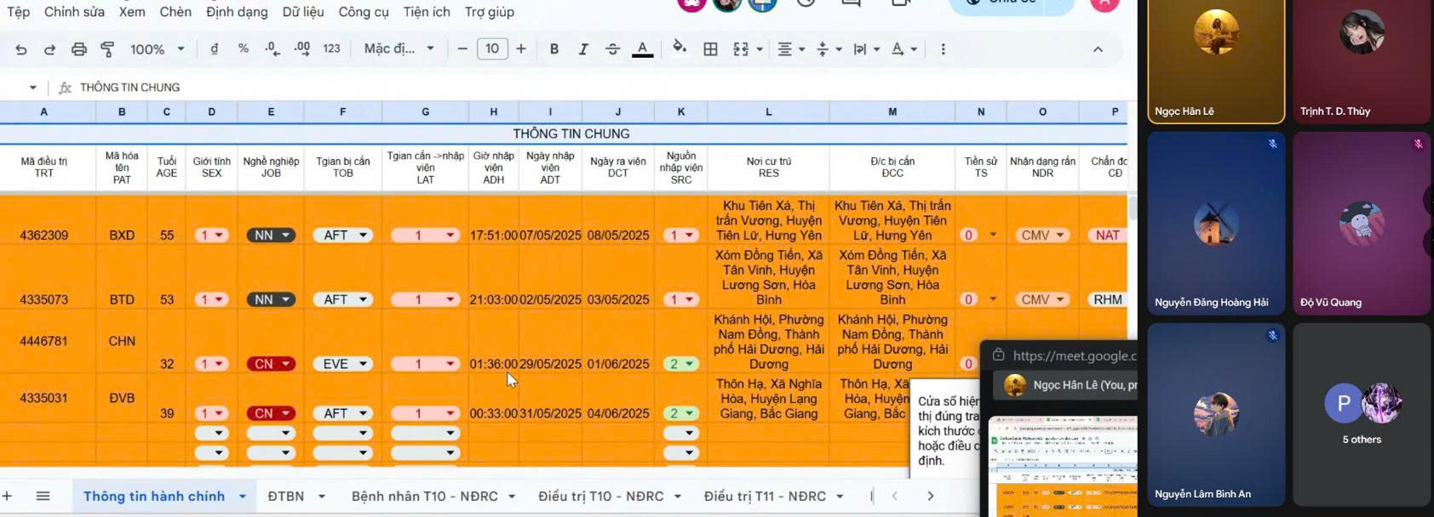Toggle italic formatting
1434x517 pixels.
pos(583,49)
